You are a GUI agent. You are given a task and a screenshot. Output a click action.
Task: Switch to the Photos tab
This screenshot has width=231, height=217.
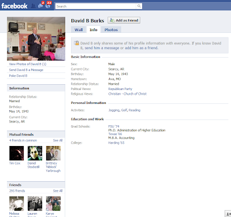click(x=111, y=29)
